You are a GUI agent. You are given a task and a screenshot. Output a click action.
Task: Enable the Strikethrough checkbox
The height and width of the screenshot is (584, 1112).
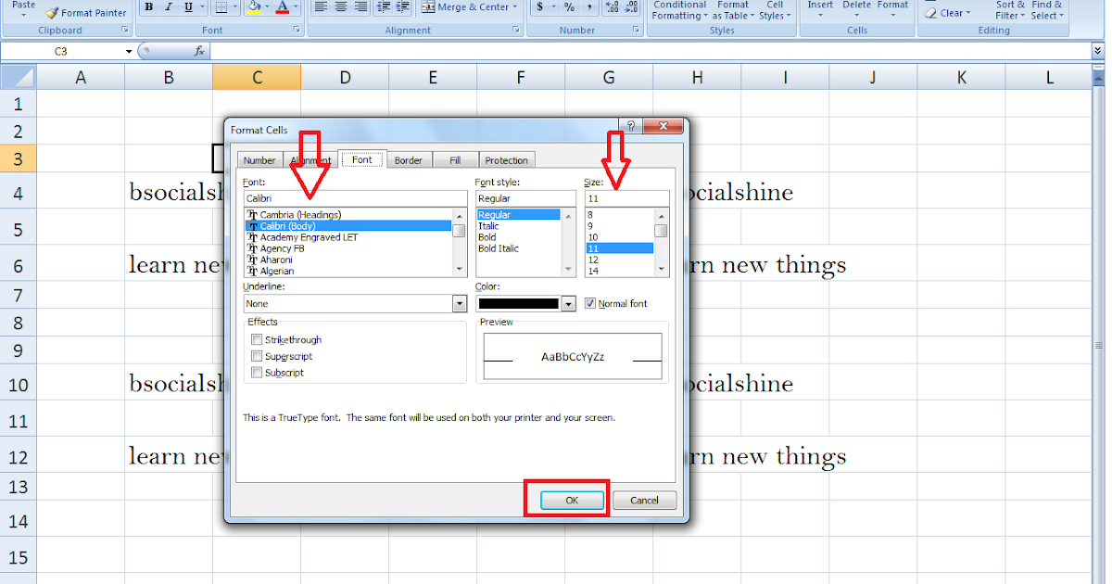click(257, 340)
